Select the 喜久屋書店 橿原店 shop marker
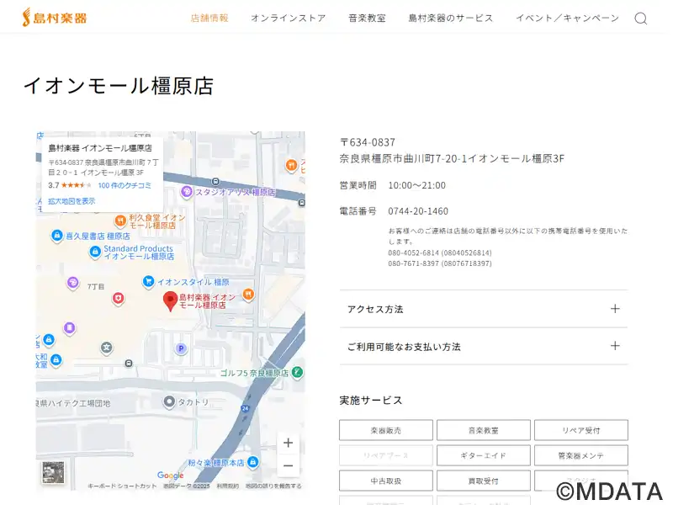This screenshot has height=505, width=673. point(56,236)
